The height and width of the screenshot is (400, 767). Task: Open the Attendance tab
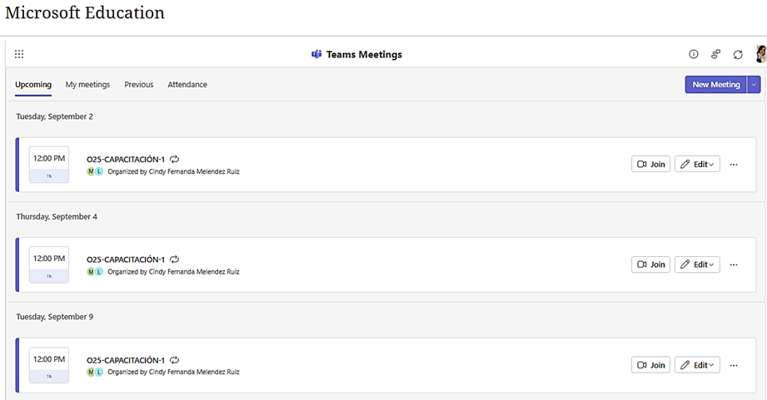tap(187, 85)
